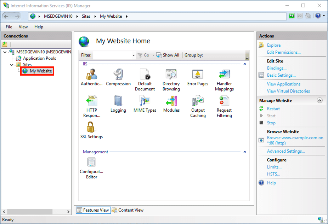
Task: Click Show All in filter bar
Action: pos(168,55)
